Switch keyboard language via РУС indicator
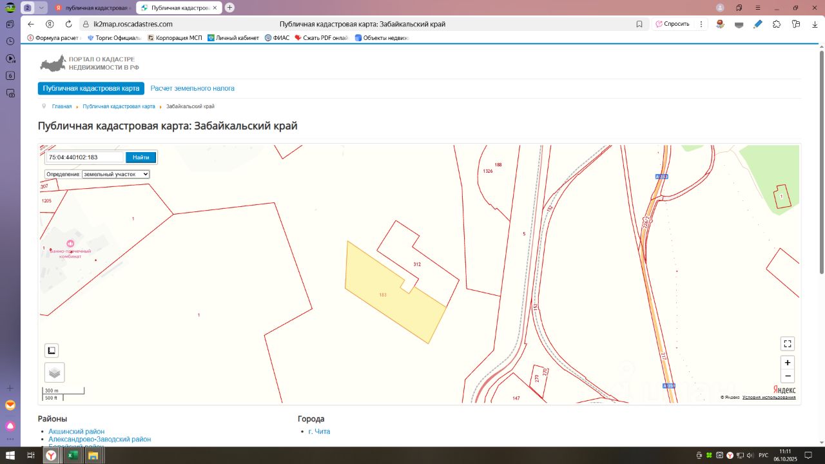Screen dimensions: 825x464 point(763,456)
